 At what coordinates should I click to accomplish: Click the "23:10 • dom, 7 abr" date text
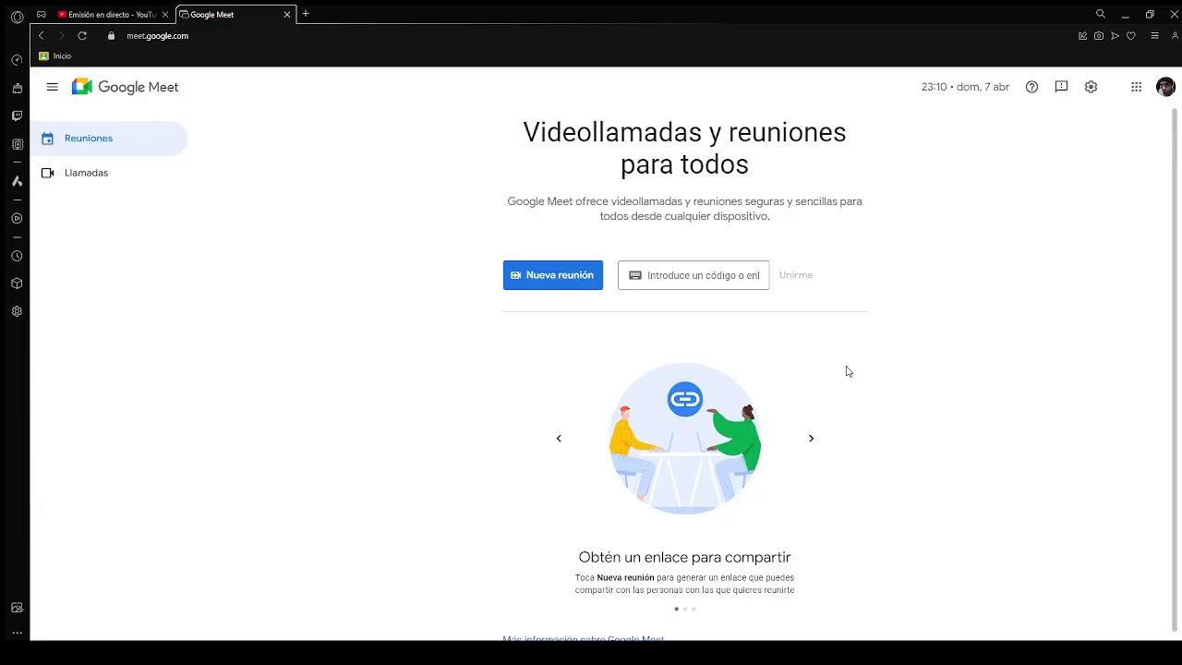coord(965,87)
